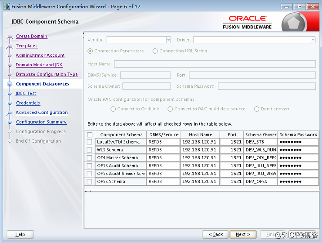322x243 pixels.
Task: Choose Convert to GridLink option
Action: tap(113, 109)
